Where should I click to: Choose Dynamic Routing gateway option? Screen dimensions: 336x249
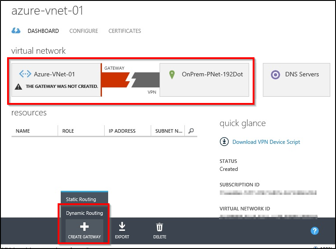coord(84,213)
